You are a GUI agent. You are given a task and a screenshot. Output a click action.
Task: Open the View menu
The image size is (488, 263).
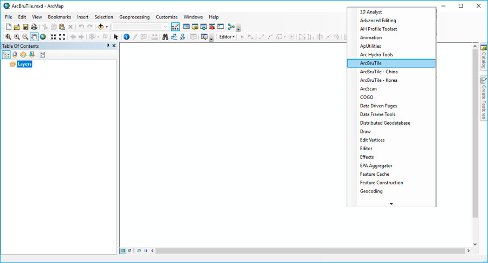coord(37,17)
